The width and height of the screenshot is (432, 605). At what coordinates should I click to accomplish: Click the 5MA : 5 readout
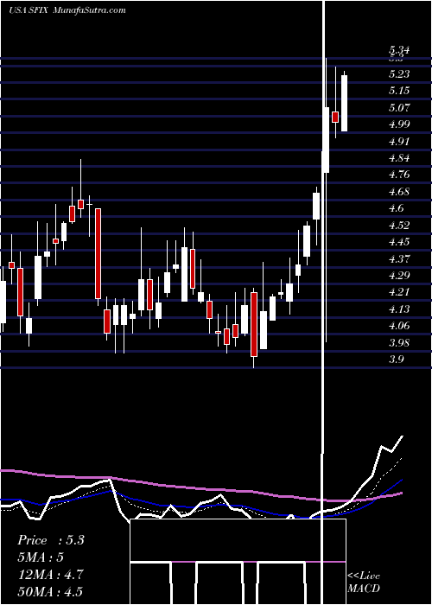click(x=41, y=557)
